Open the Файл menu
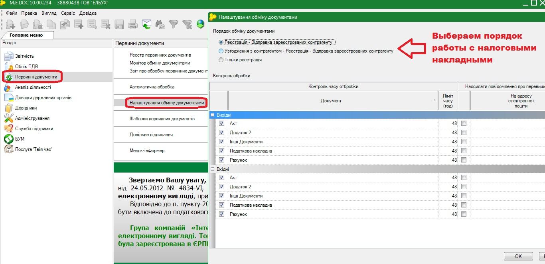545x264 pixels. tap(12, 13)
